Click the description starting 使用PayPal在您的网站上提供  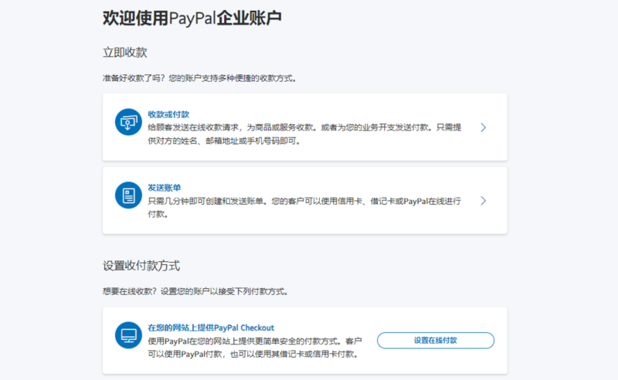click(255, 348)
